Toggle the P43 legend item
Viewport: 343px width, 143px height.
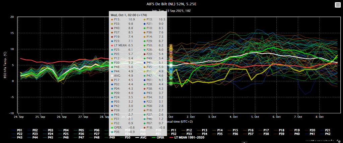(x=17, y=138)
